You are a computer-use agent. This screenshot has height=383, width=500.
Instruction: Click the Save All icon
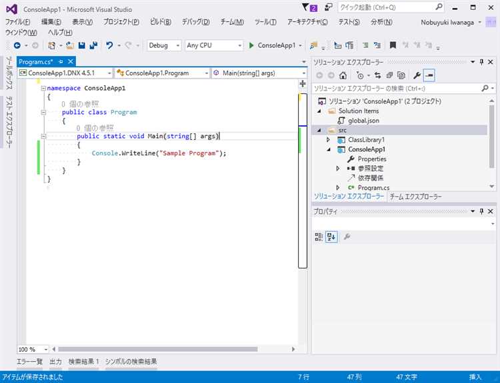(x=93, y=45)
